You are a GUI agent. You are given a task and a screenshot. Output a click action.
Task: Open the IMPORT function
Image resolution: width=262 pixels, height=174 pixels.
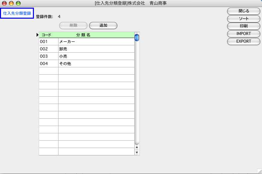click(x=243, y=34)
